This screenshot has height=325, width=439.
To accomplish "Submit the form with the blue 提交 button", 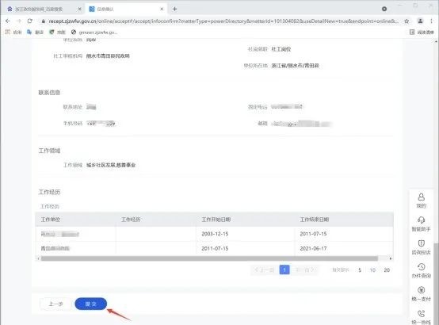I will pyautogui.click(x=90, y=304).
